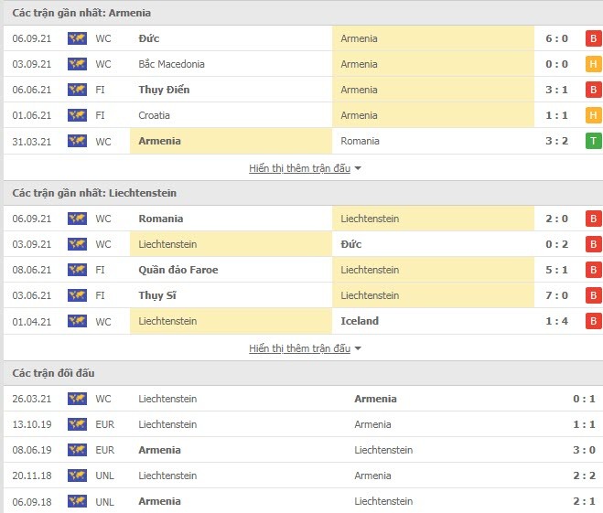Click the dropdown arrow under the Armenia matches list
The width and height of the screenshot is (603, 513).
pos(358,168)
